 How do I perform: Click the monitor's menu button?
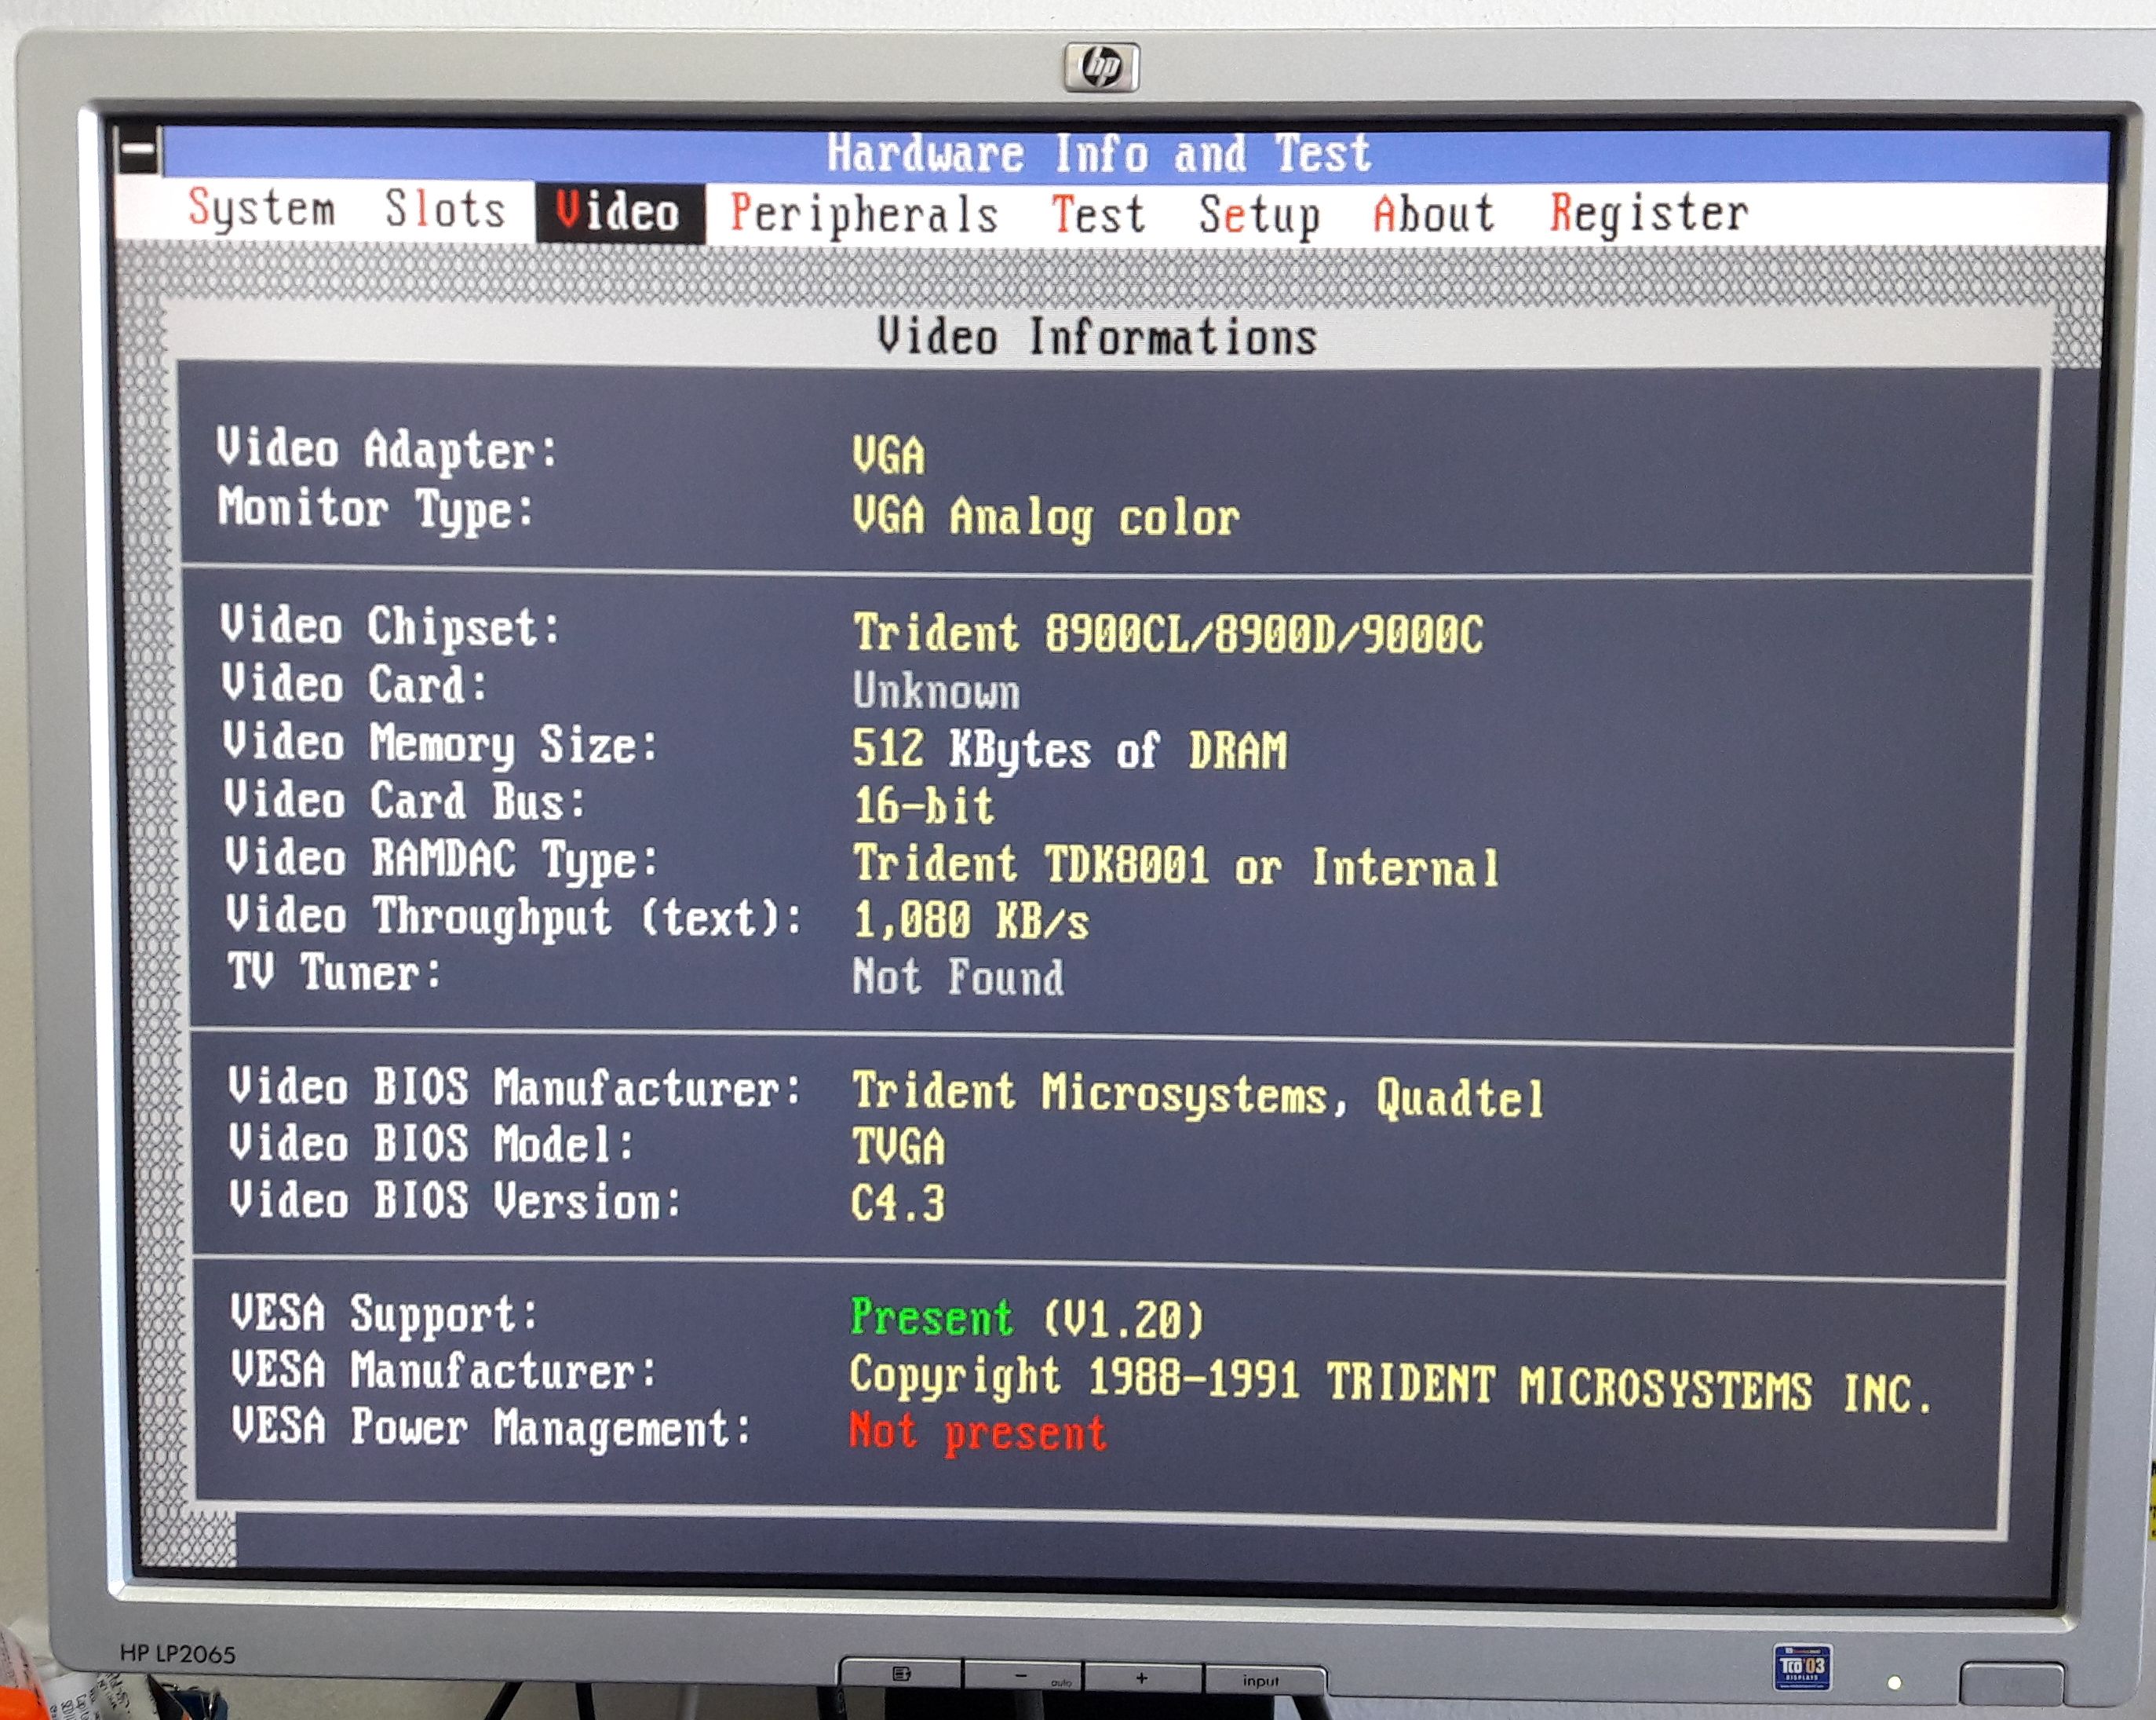[901, 1674]
